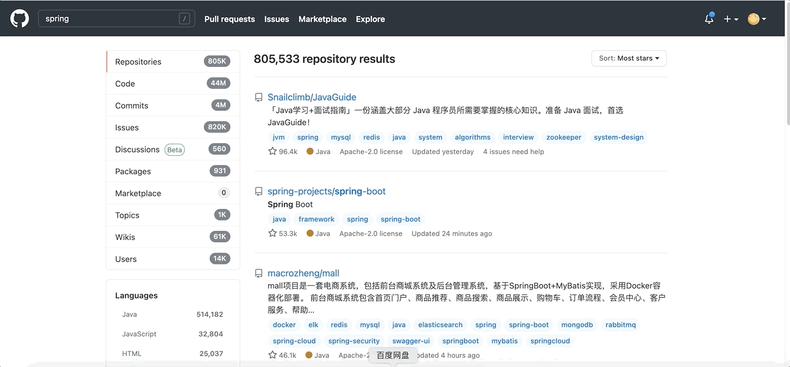Image resolution: width=790 pixels, height=367 pixels.
Task: Focus the search field containing 'spring'
Action: (x=117, y=18)
